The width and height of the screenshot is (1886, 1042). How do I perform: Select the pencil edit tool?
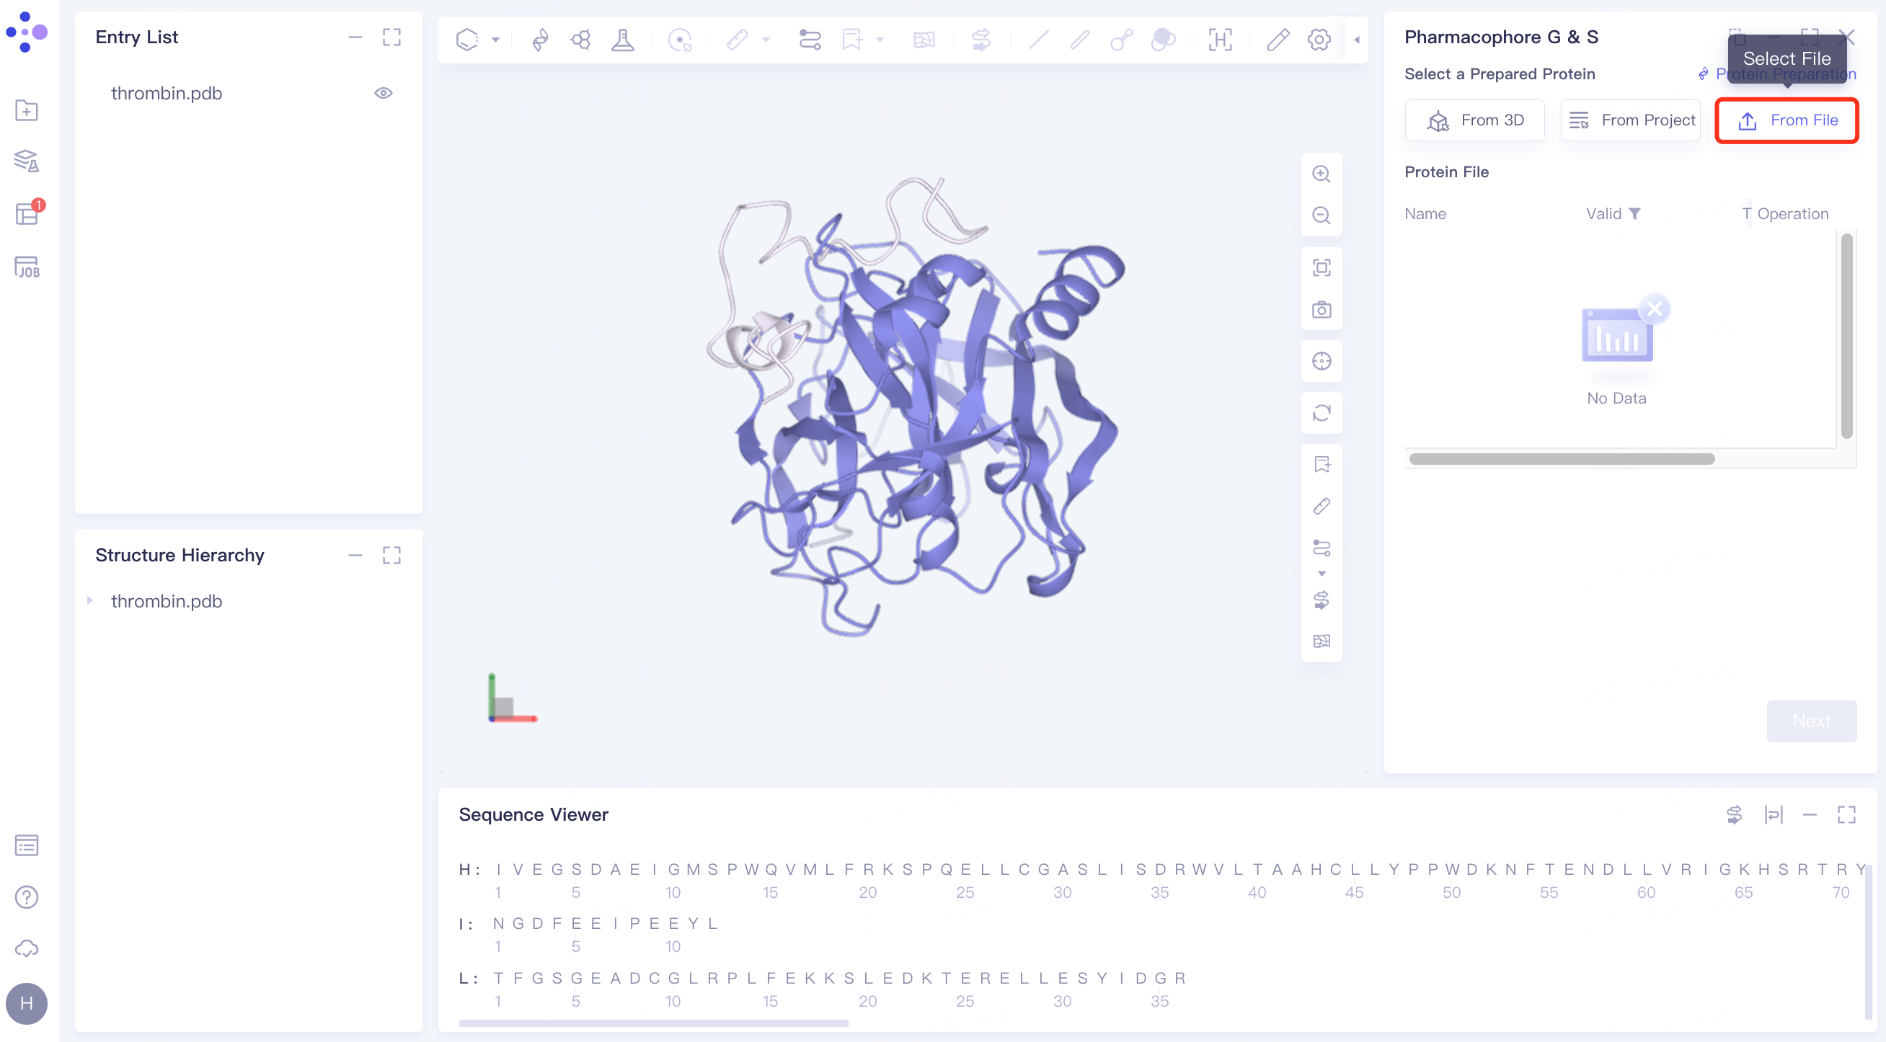coord(1278,40)
